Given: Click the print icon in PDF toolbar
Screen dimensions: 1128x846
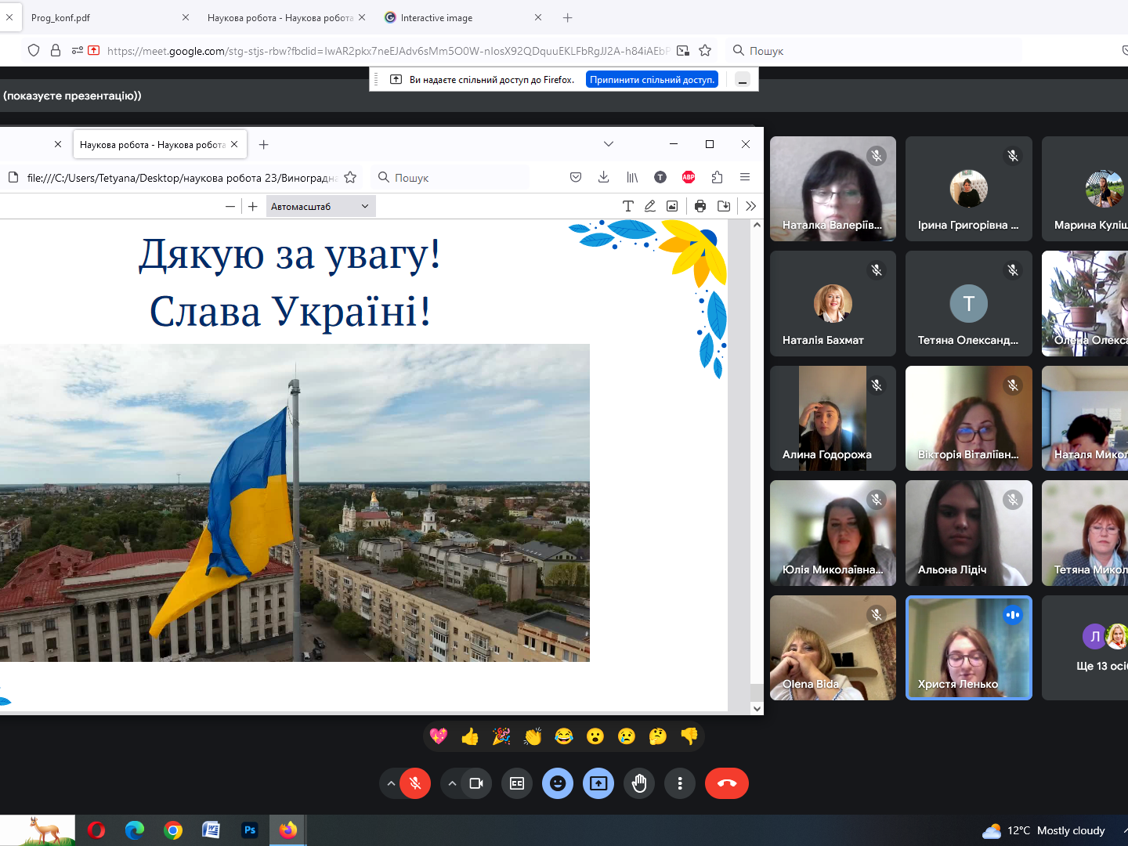Looking at the screenshot, I should (x=700, y=206).
